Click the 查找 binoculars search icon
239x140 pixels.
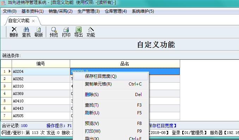[x=26, y=32]
